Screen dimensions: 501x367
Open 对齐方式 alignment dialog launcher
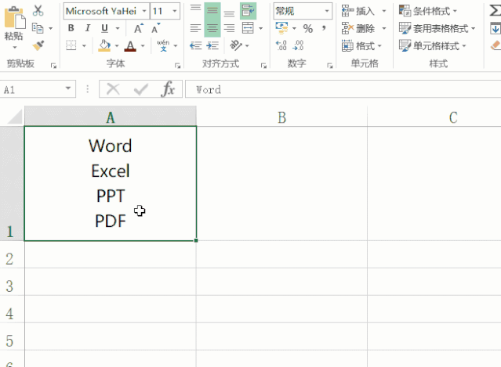point(263,66)
